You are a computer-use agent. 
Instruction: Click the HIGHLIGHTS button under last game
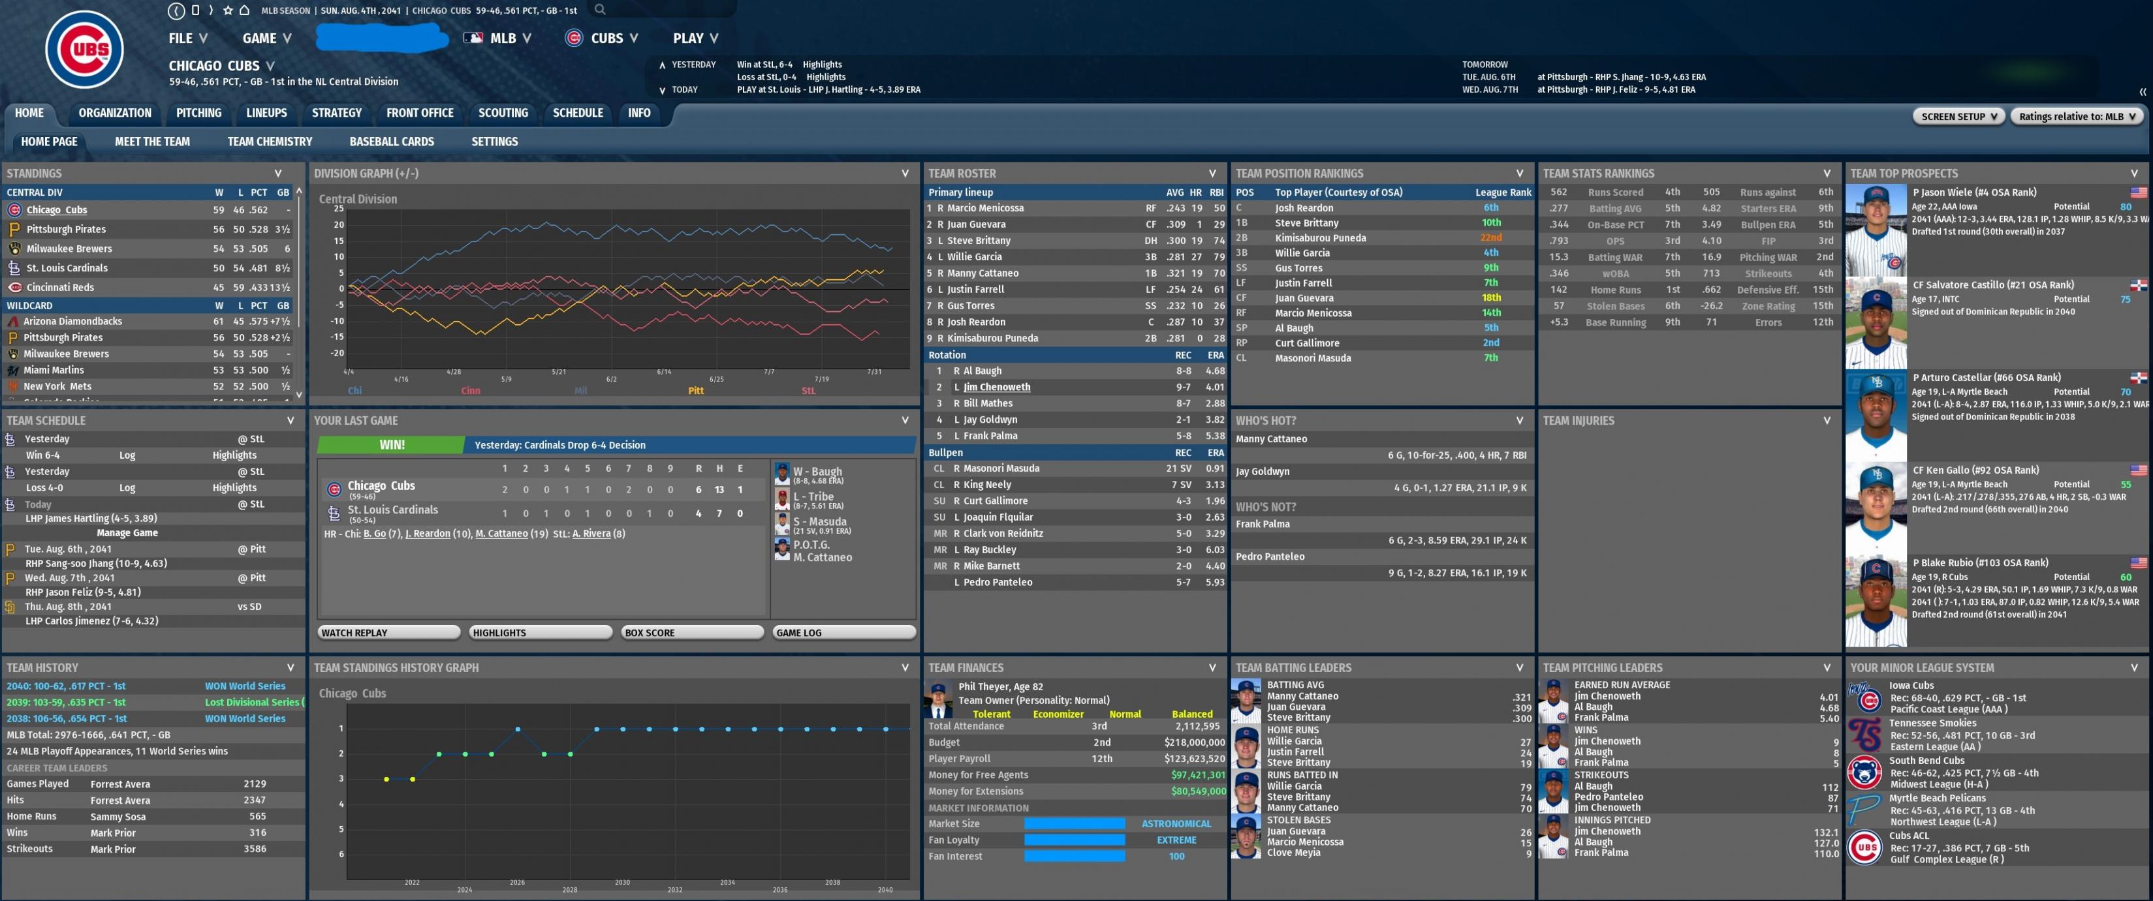[541, 633]
